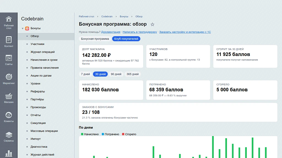Select the 90 дней period
This screenshot has width=282, height=158.
tap(116, 74)
